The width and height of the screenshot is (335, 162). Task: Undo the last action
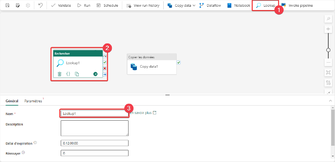tap(40, 5)
